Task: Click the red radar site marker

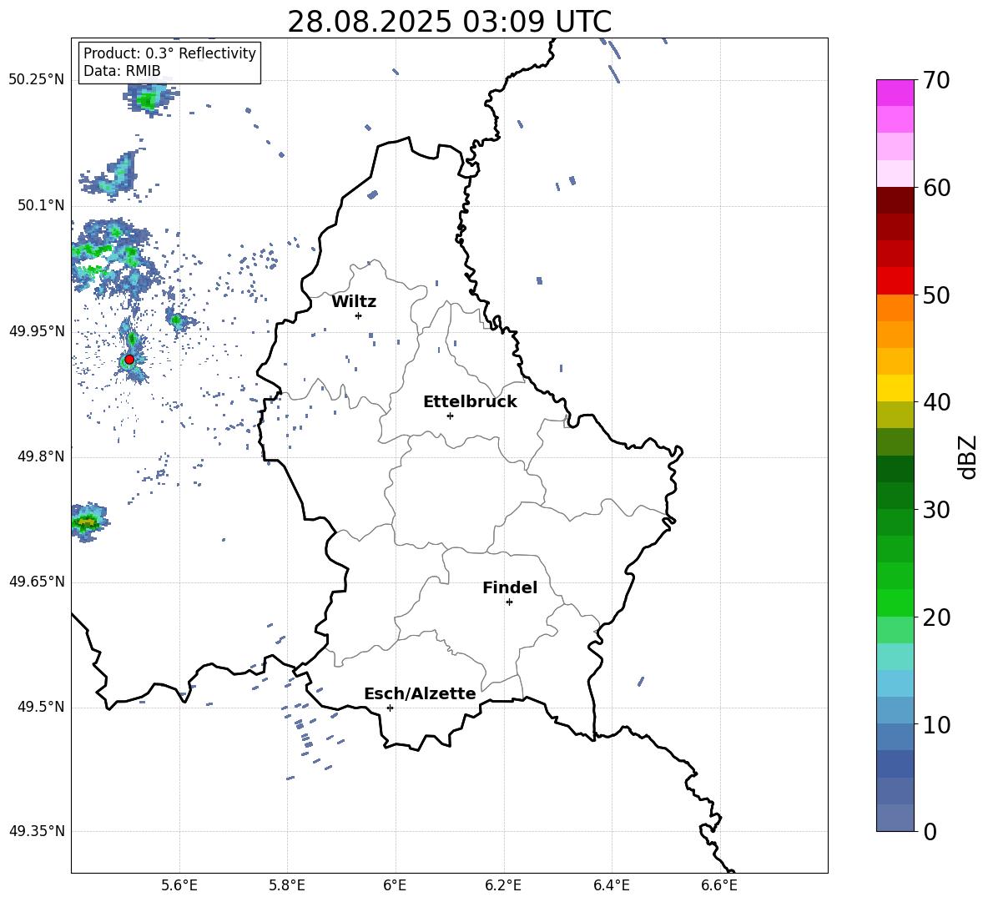Action: 129,359
